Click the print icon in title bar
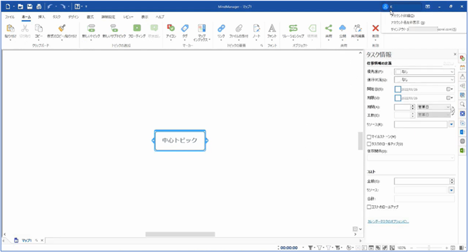Screen dimensions: 468x252 coord(39,7)
